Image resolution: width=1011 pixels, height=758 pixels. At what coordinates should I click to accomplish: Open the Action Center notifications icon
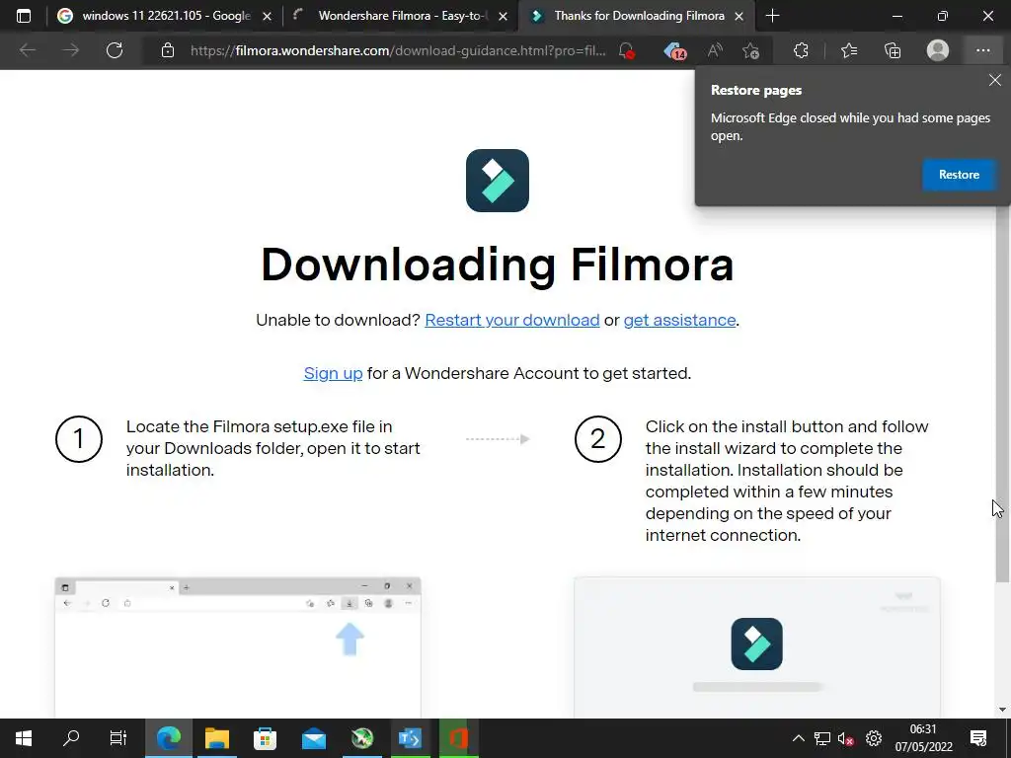[x=978, y=738]
